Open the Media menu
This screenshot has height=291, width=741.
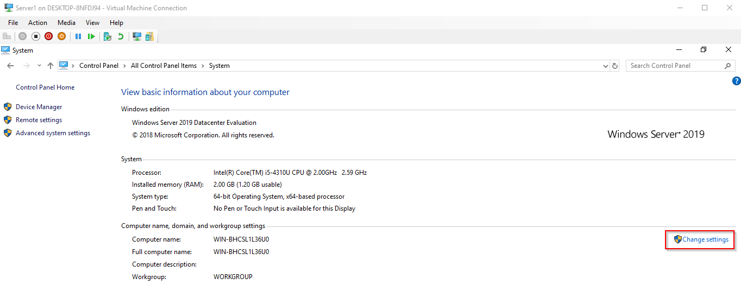pyautogui.click(x=66, y=23)
